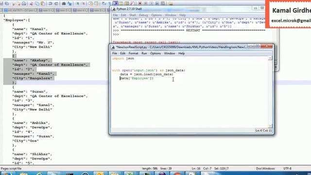Screen dimensions: 311x175
Task: Click the Run Macro Multiple Times icon
Action: [x=157, y=3]
